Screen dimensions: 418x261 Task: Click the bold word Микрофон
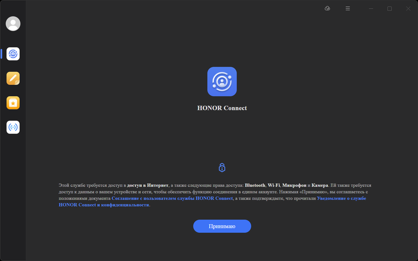click(294, 185)
